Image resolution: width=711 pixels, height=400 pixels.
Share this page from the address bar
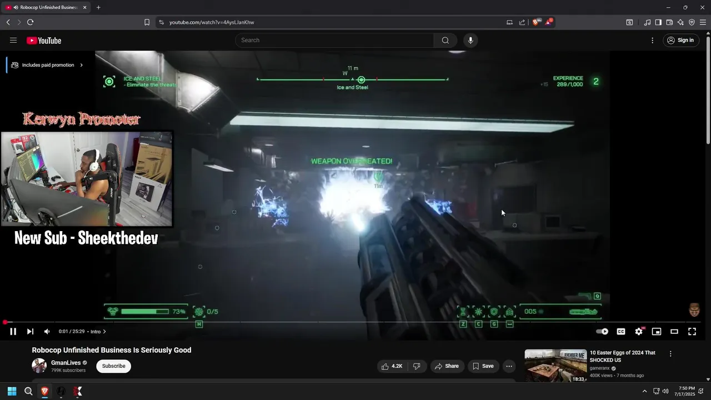[x=522, y=22]
